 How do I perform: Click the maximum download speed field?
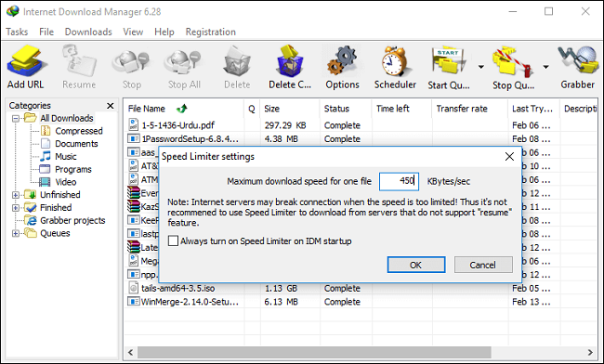pyautogui.click(x=399, y=181)
